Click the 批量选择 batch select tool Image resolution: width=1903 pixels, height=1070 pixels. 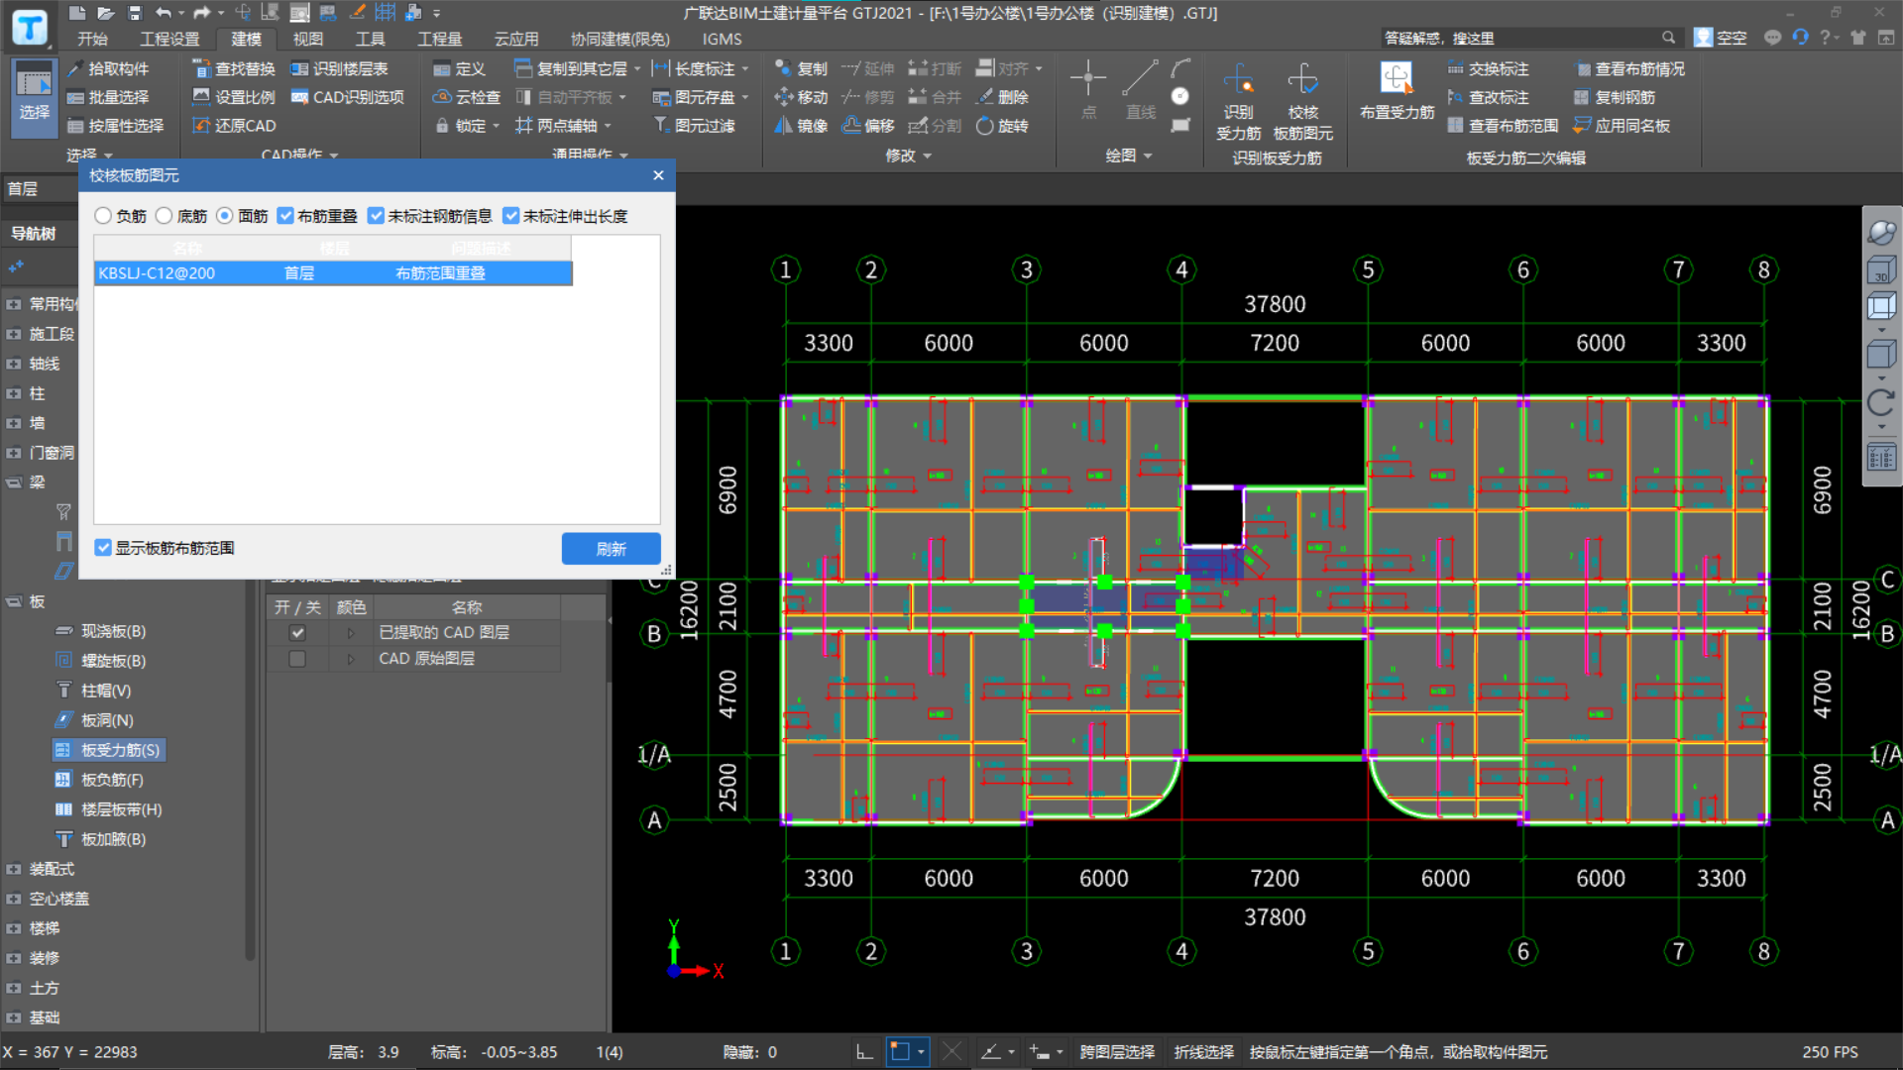pyautogui.click(x=108, y=97)
